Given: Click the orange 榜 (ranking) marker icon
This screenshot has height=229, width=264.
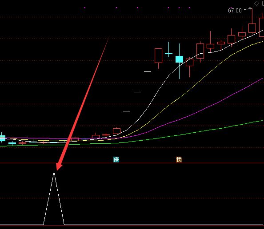Looking at the screenshot, I should pyautogui.click(x=179, y=159).
